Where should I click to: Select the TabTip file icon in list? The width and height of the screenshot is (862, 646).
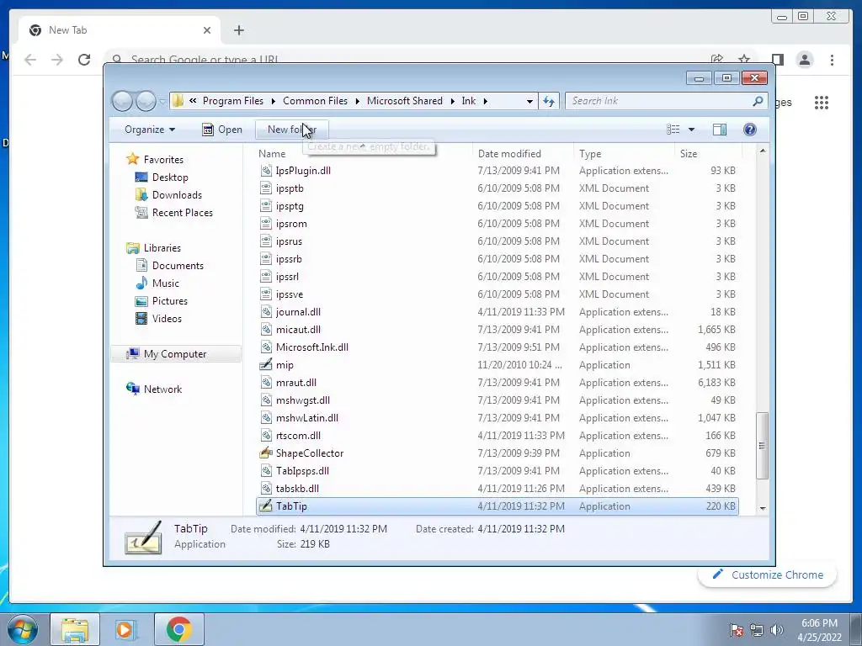pyautogui.click(x=266, y=506)
